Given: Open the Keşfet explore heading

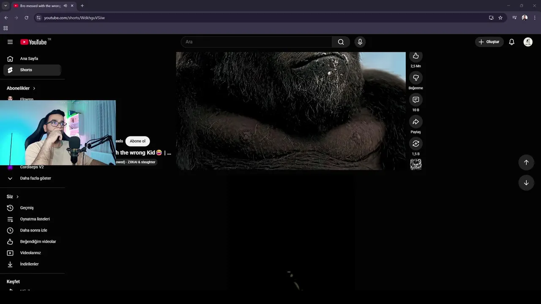Looking at the screenshot, I should [13, 282].
